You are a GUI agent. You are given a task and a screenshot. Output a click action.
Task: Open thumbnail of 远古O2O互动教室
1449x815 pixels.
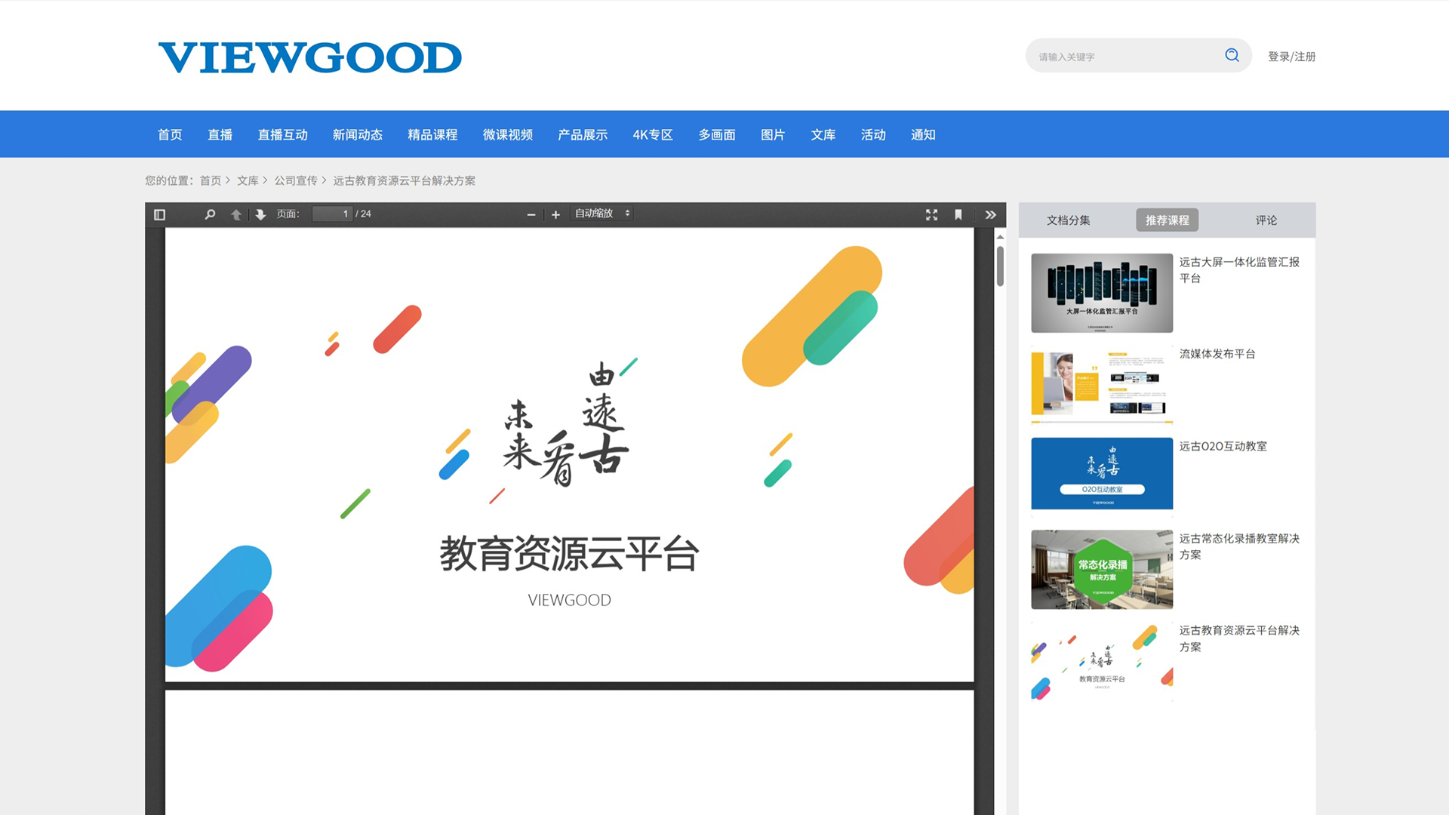tap(1102, 477)
